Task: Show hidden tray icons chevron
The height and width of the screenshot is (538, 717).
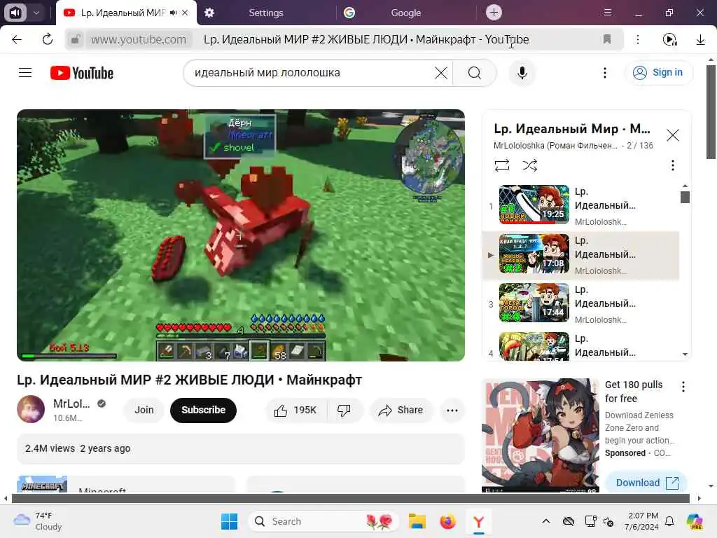Action: point(546,521)
